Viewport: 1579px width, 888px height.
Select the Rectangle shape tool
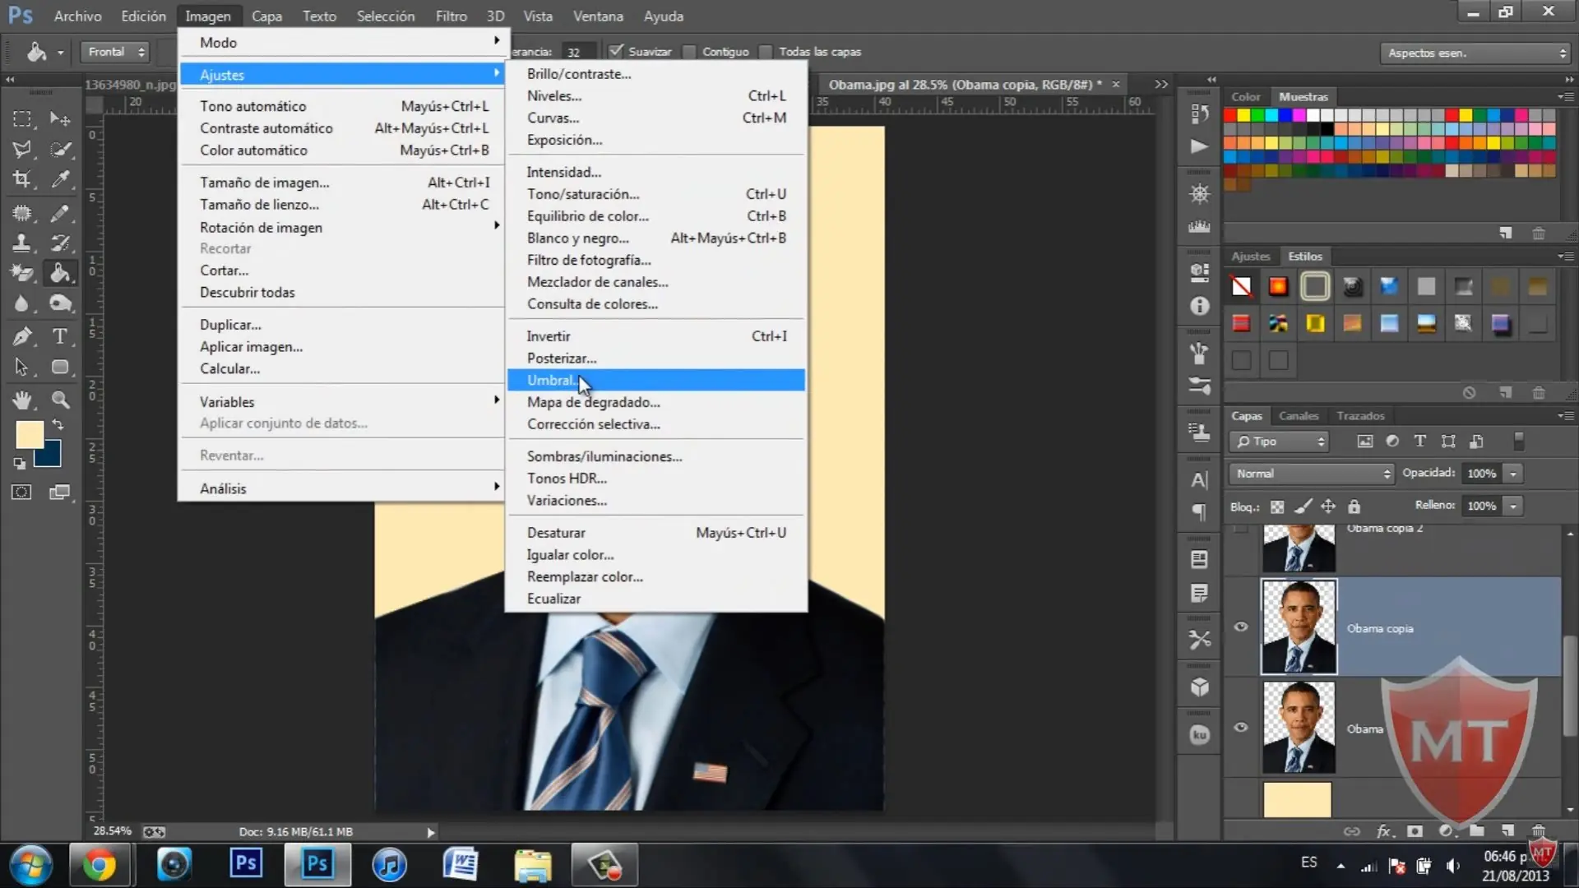[x=60, y=367]
